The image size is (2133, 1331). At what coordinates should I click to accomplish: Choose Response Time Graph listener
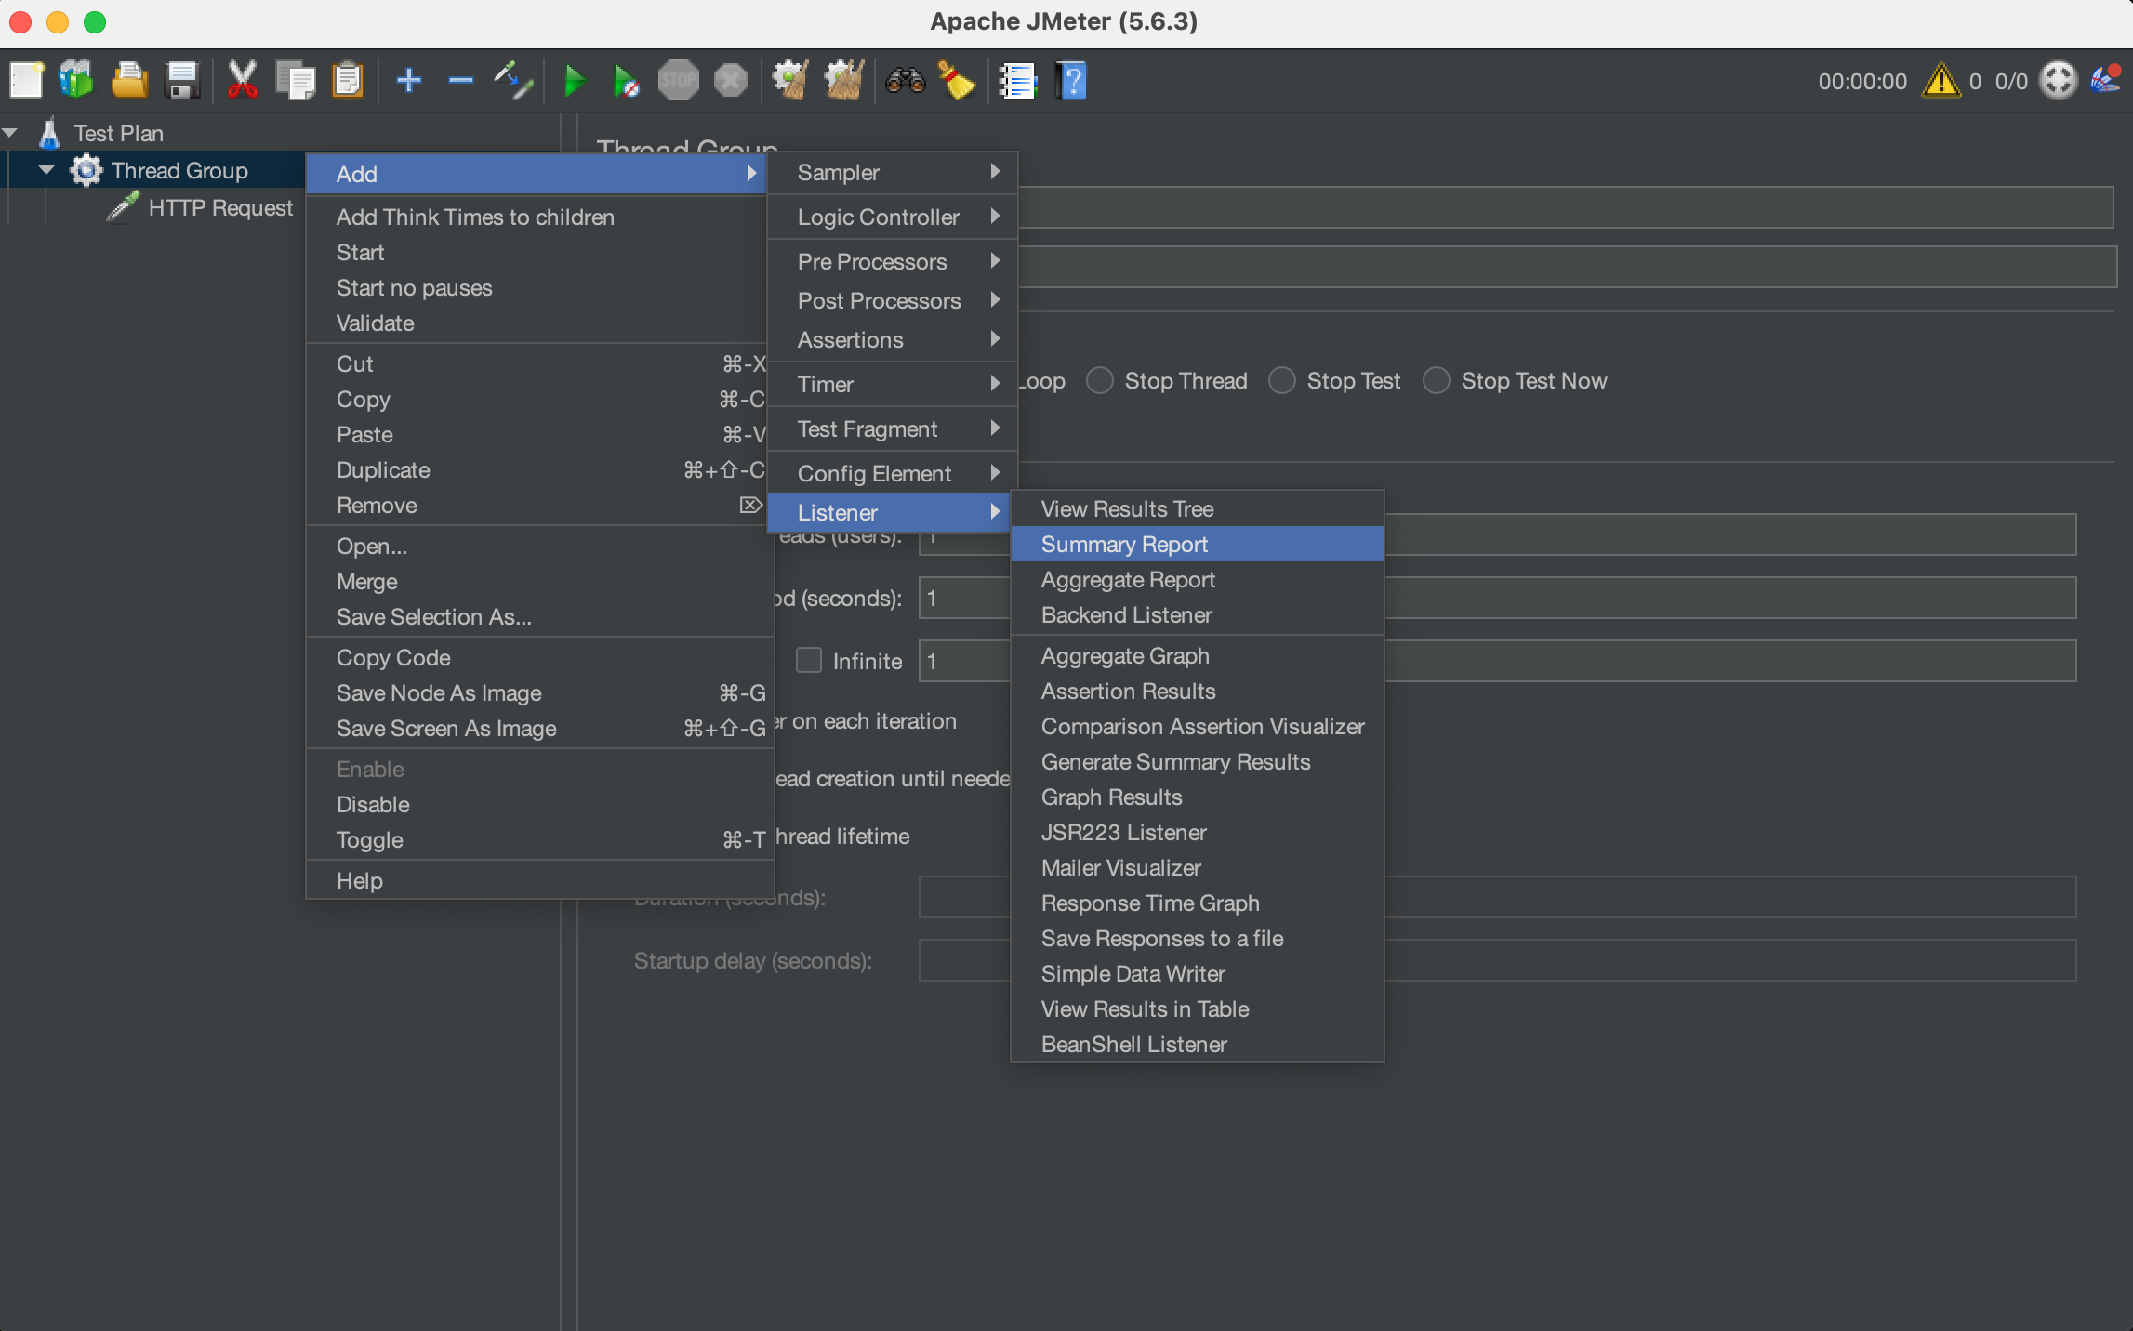(x=1198, y=903)
